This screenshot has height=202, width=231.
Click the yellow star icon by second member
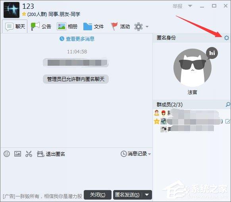coord(157,122)
